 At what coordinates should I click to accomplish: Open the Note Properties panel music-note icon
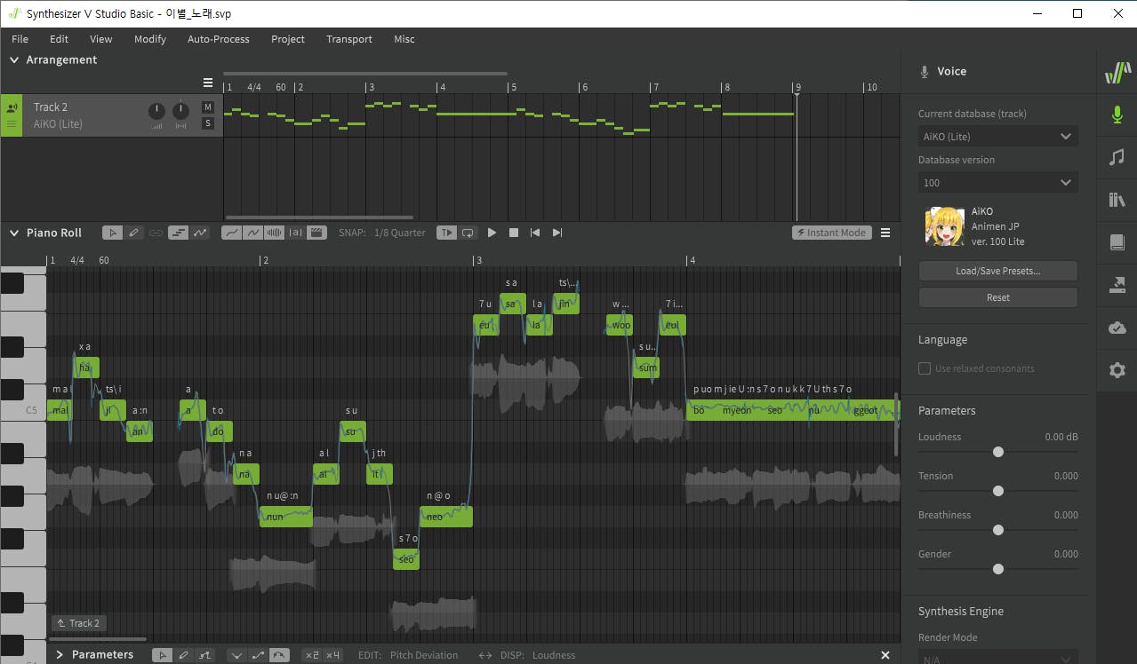(1117, 157)
